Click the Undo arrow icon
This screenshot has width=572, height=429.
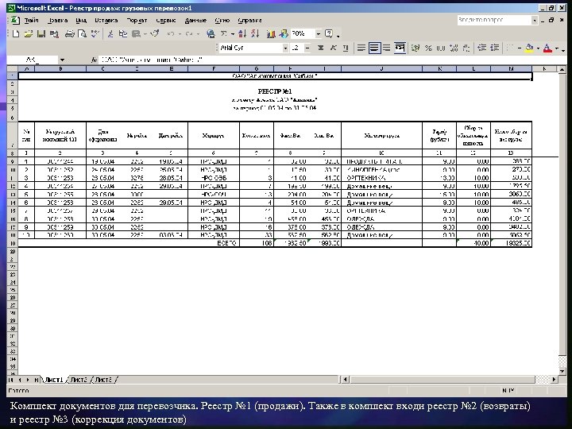click(170, 34)
